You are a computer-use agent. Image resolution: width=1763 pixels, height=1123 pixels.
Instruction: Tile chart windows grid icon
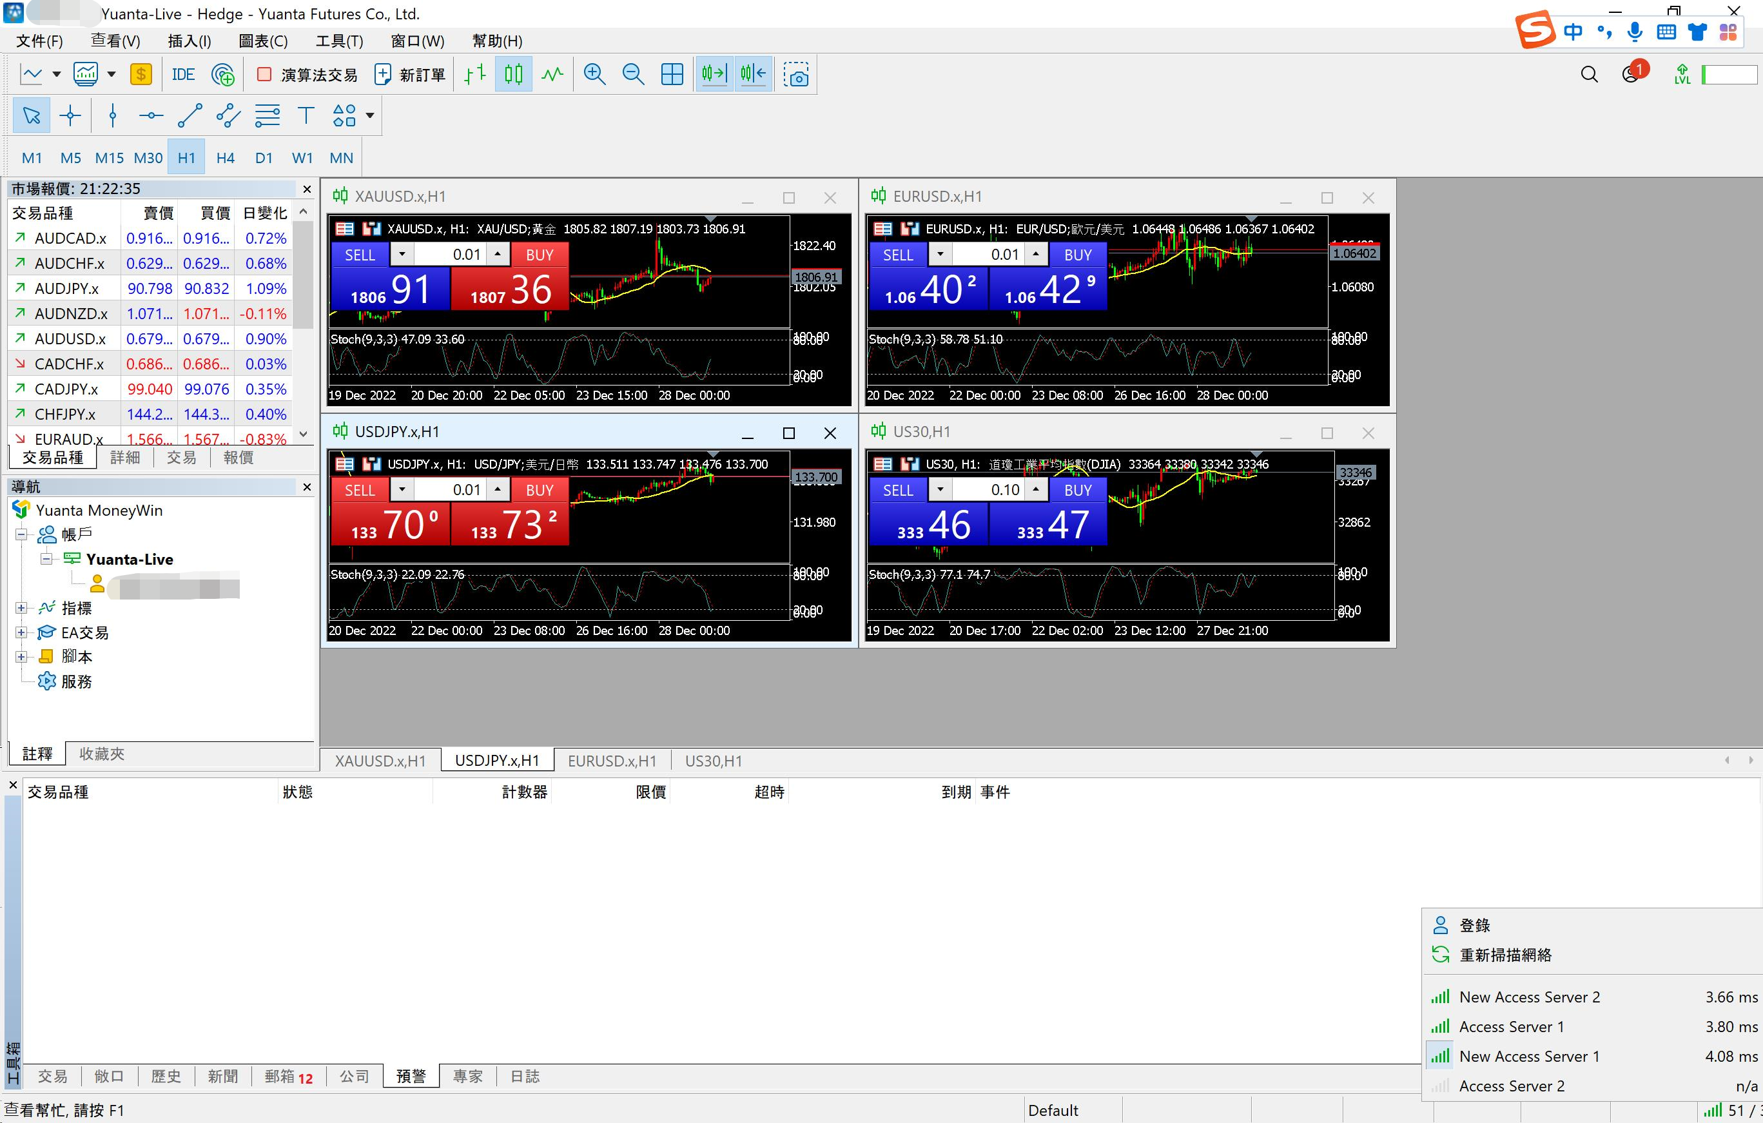672,75
